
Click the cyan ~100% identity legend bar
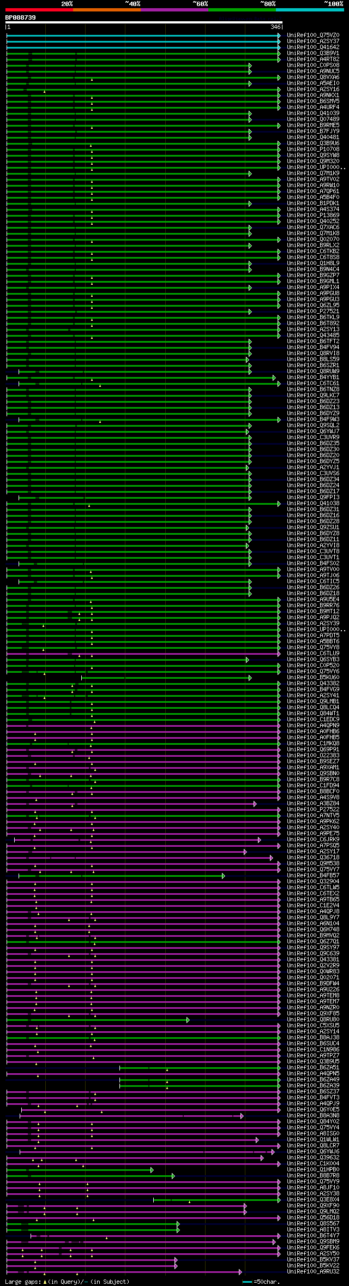tap(310, 10)
